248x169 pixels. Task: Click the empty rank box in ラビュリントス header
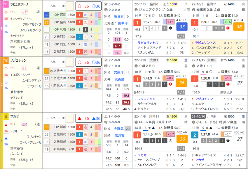(70, 6)
